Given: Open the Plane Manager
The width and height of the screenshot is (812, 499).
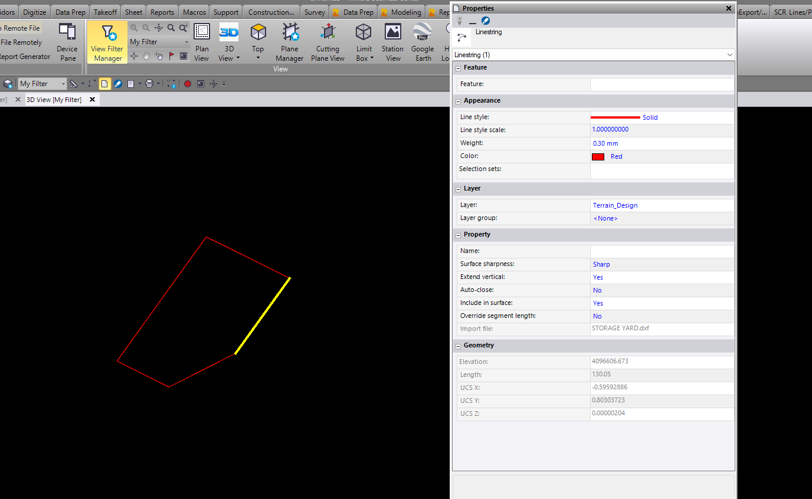Looking at the screenshot, I should pos(290,42).
